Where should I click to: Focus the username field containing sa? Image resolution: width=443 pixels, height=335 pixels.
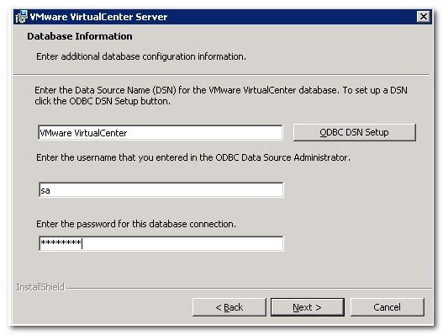[x=161, y=190]
